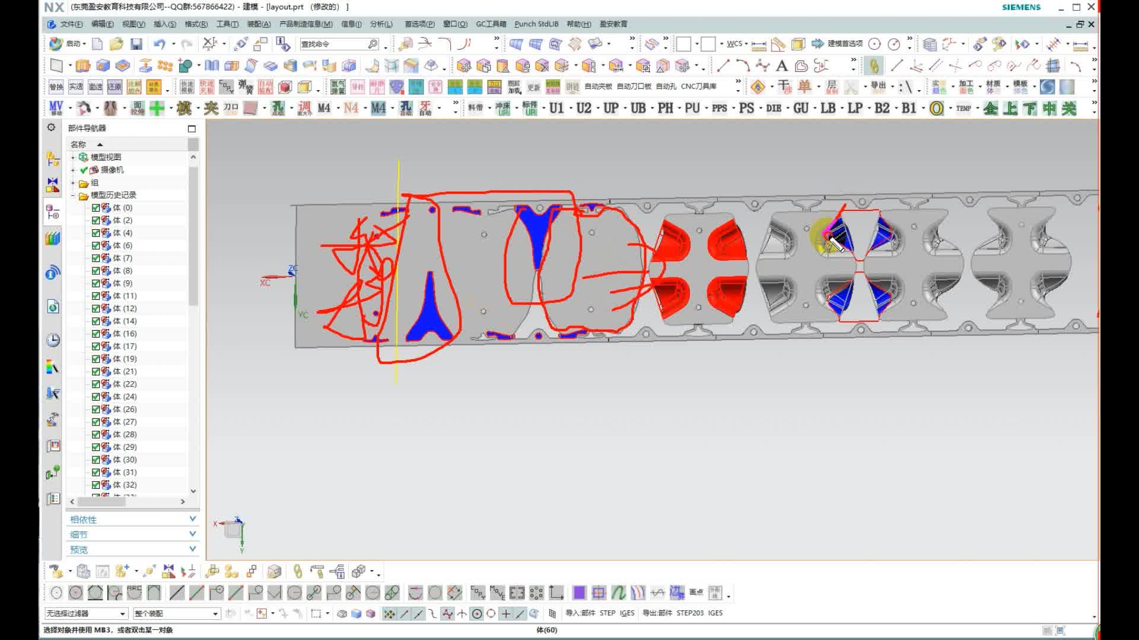Open the Part Navigator sidebar icon
Viewport: 1139px width, 640px height.
pos(52,212)
